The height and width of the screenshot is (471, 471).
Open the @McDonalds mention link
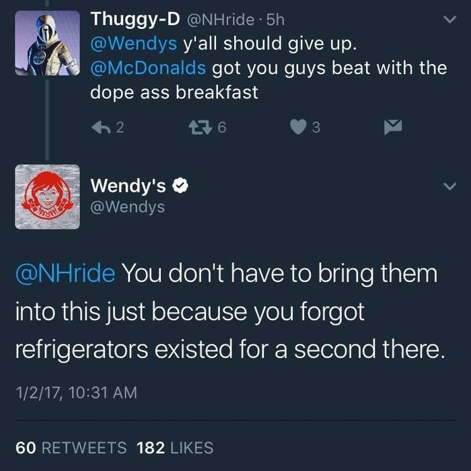[x=148, y=67]
